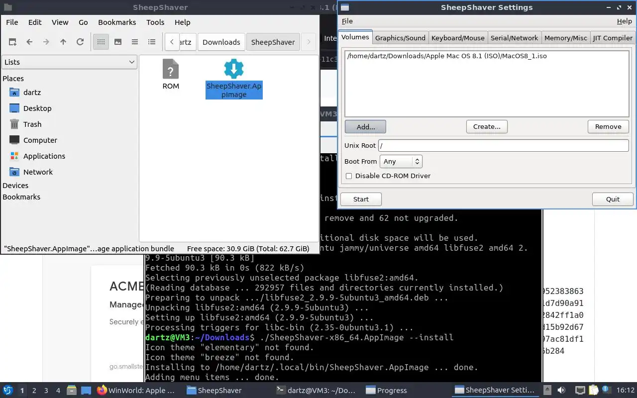Viewport: 637px width, 398px height.
Task: Open Tools menu in file manager
Action: pyautogui.click(x=155, y=22)
